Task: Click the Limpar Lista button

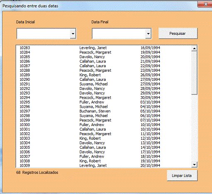Action: 182,175
